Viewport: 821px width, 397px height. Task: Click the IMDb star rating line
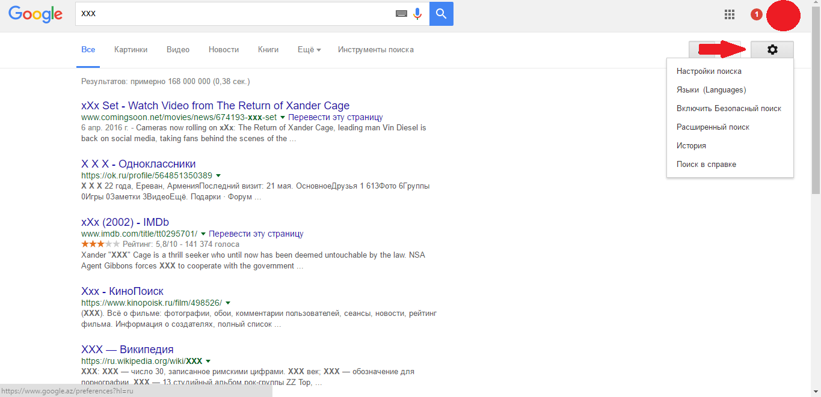pos(160,244)
